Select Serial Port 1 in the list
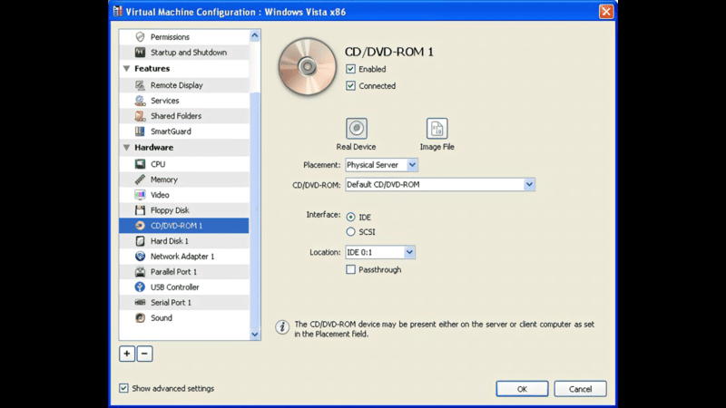 184,303
